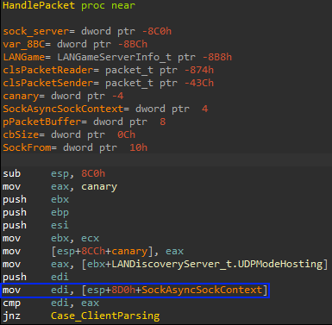
Task: Click the LANGame variable label
Action: pyautogui.click(x=23, y=57)
